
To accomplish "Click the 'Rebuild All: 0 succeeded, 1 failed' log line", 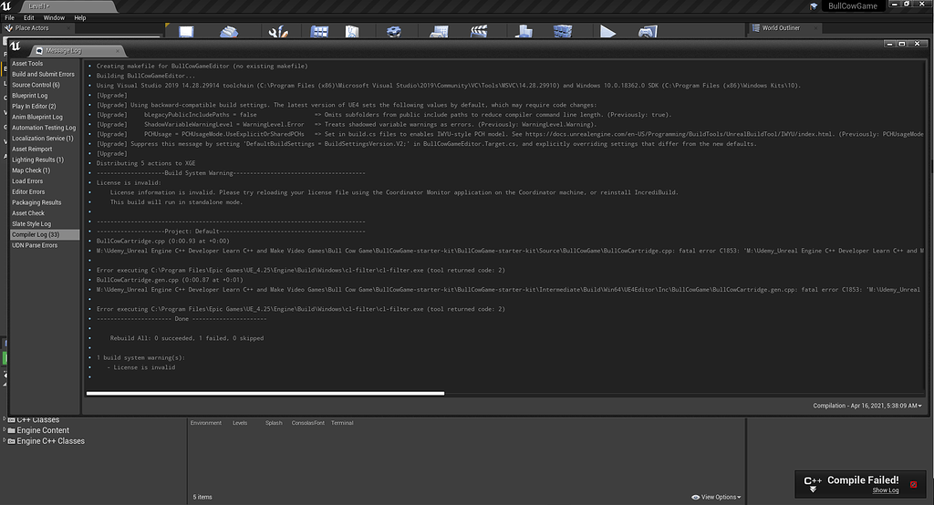I will pos(186,338).
